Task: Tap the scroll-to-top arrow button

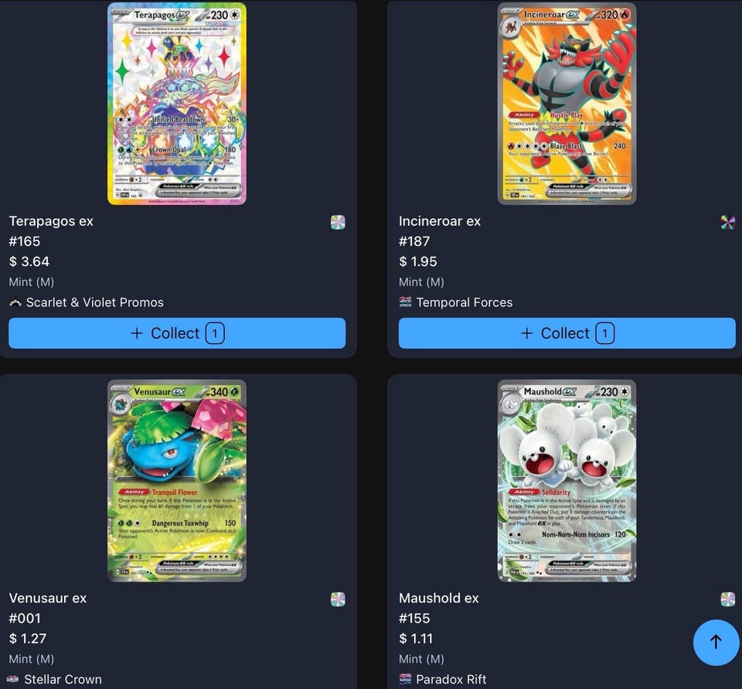Action: (x=716, y=642)
